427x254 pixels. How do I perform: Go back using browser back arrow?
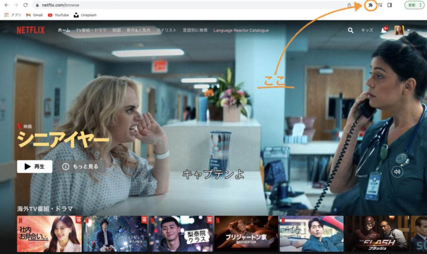pyautogui.click(x=6, y=5)
